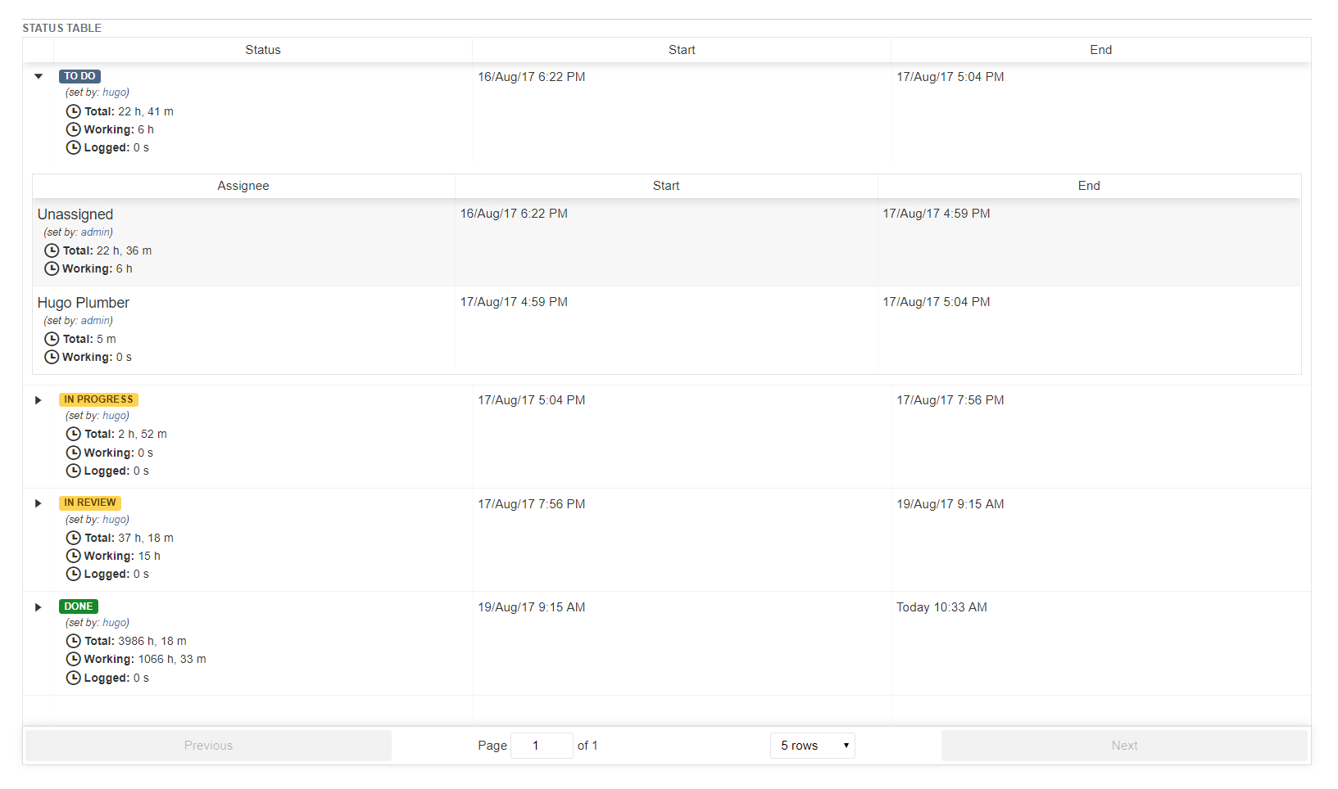
Task: Click clock icon beside Hugo Plumber Working 0 s
Action: click(x=52, y=357)
